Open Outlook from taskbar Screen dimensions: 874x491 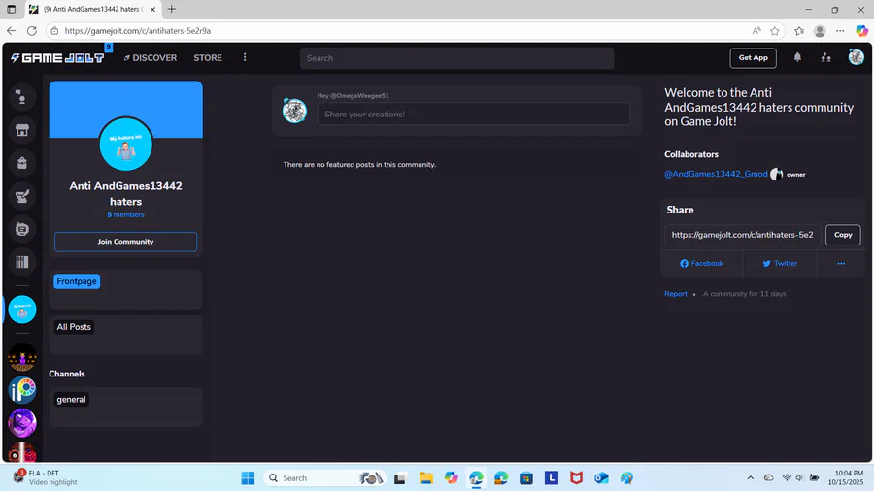click(x=601, y=477)
